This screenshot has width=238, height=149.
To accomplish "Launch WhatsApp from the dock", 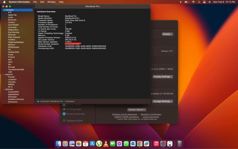I will click(126, 143).
